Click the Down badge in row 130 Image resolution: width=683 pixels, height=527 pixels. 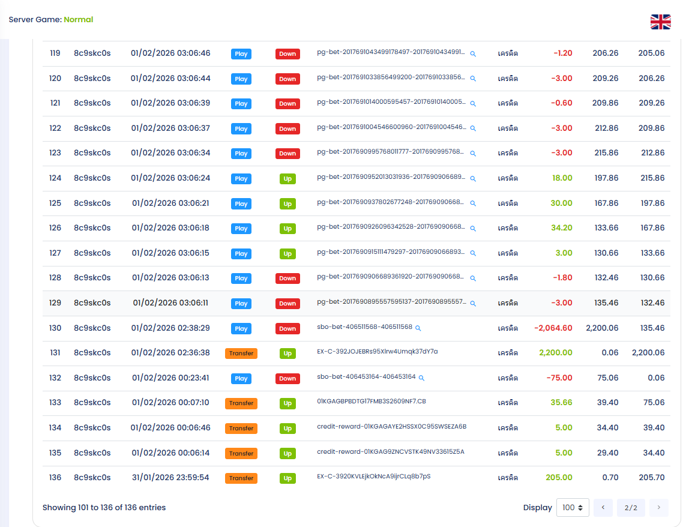click(x=287, y=329)
